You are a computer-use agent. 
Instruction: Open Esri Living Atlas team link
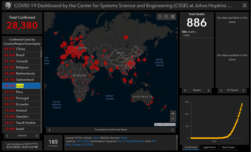131,141
